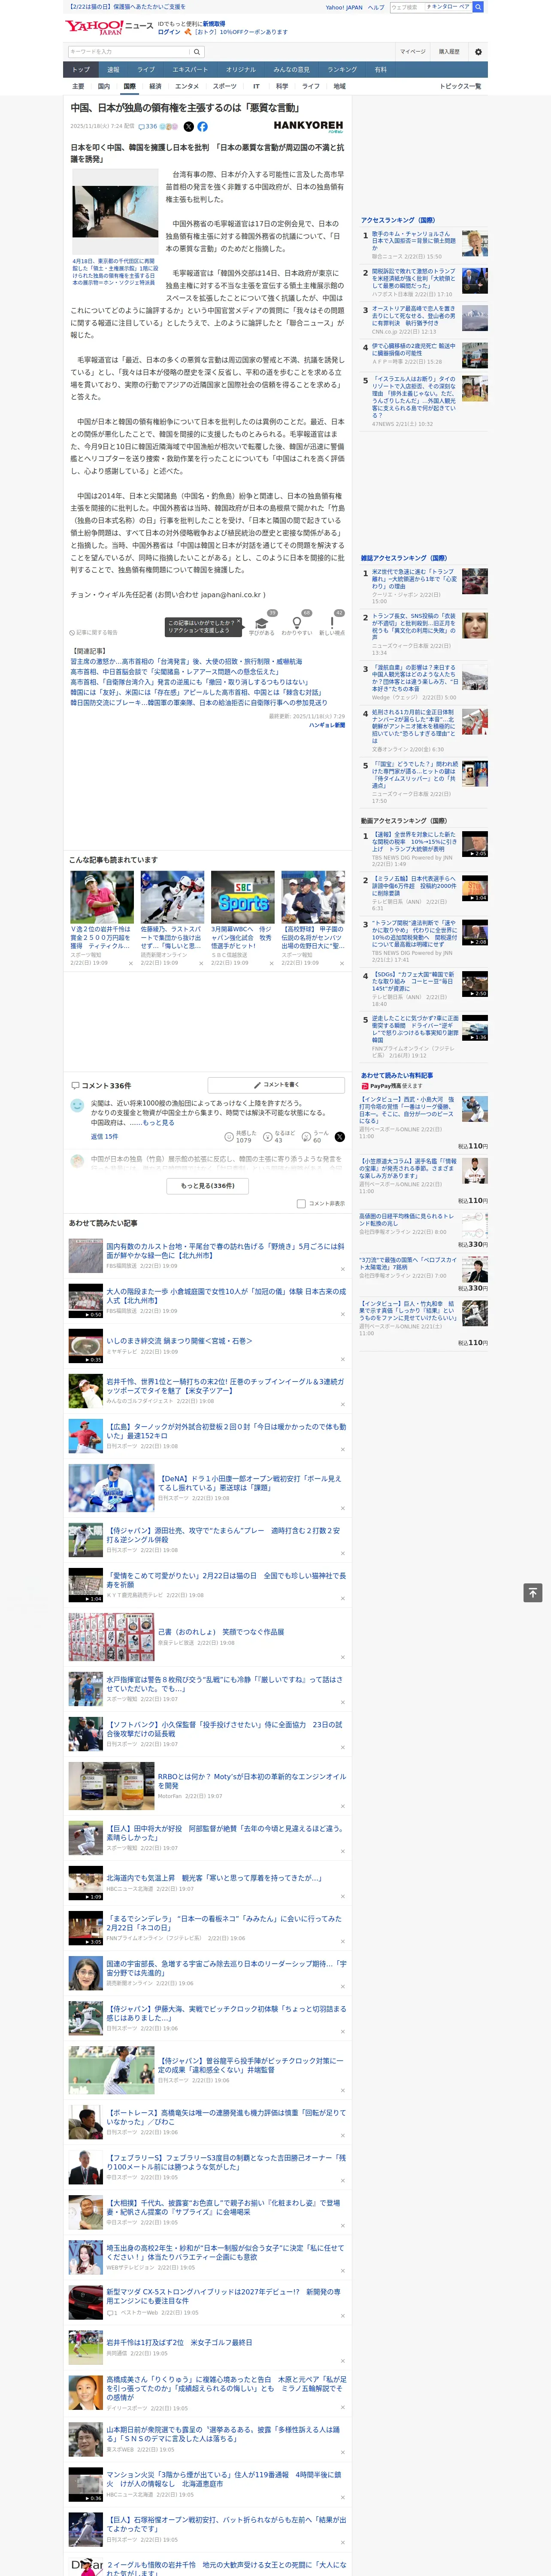Open the 336 comments count icon under headline
The image size is (551, 2576).
148,127
